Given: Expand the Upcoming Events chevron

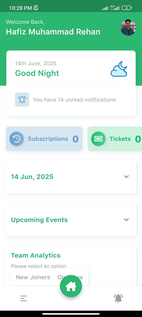Looking at the screenshot, I should [x=126, y=220].
